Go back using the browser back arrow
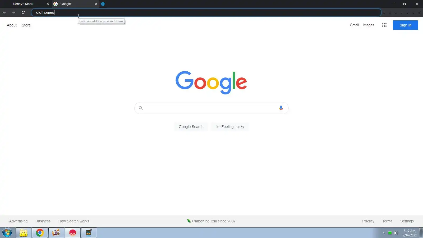 coord(4,12)
